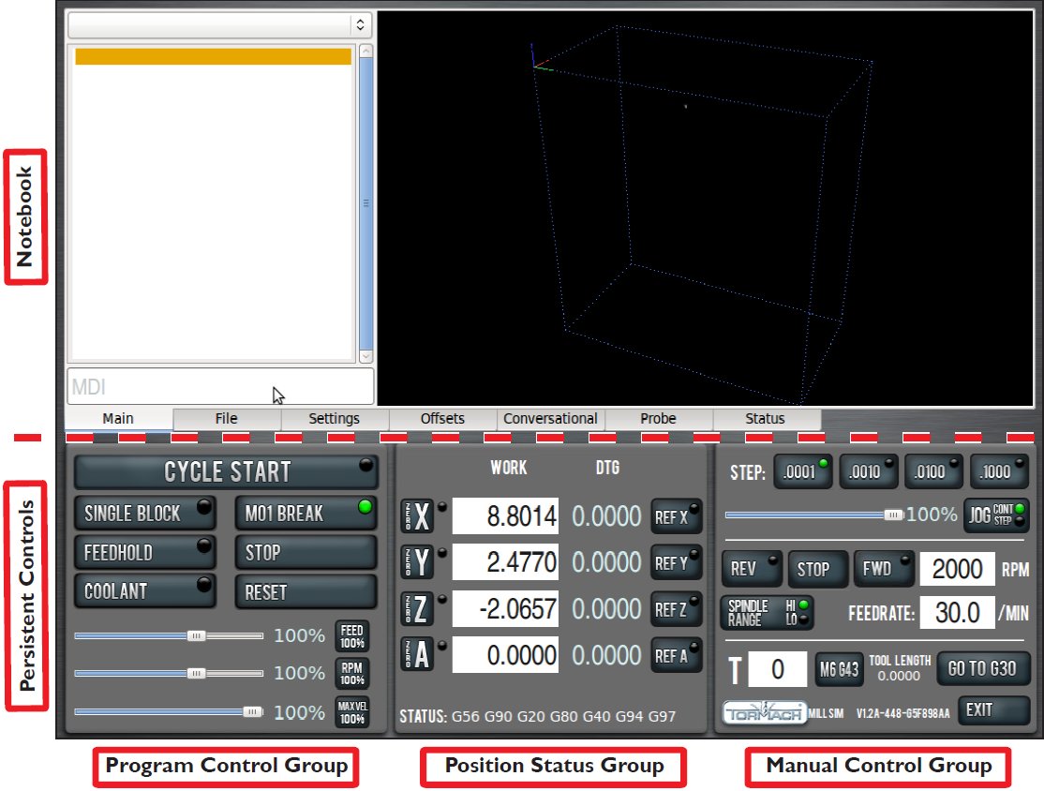
Task: Switch jog mode between CONT and STEP
Action: (995, 515)
